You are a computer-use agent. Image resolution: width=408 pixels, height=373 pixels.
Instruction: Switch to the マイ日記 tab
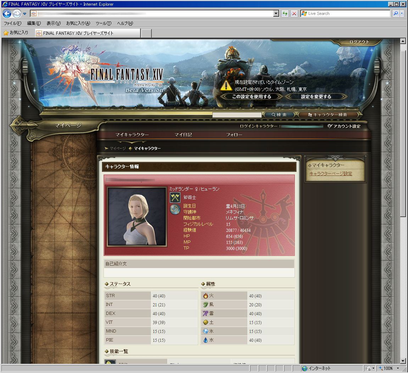coord(183,135)
